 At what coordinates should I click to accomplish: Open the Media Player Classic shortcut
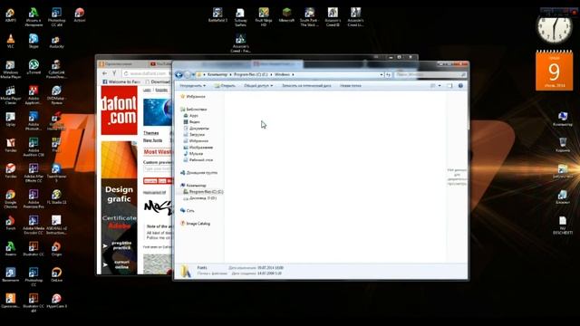10,95
